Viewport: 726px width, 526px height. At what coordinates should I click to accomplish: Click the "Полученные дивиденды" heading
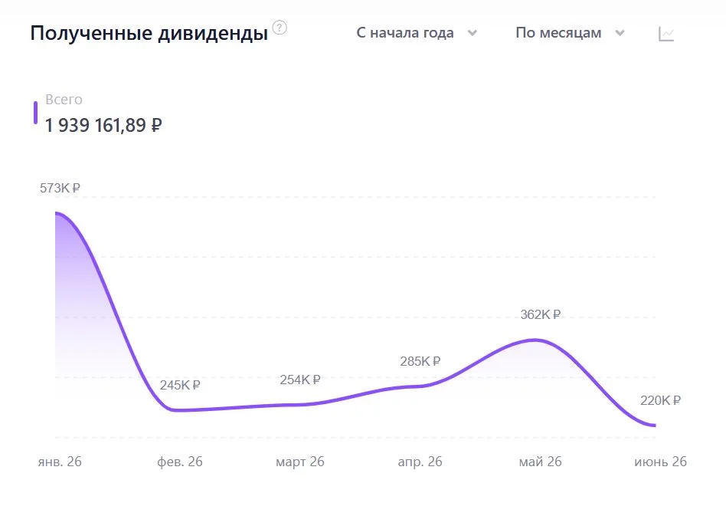point(149,34)
